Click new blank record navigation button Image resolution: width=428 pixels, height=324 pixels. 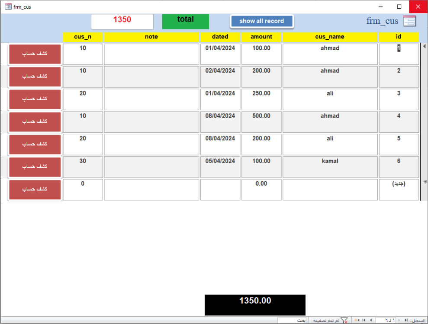[x=357, y=320]
